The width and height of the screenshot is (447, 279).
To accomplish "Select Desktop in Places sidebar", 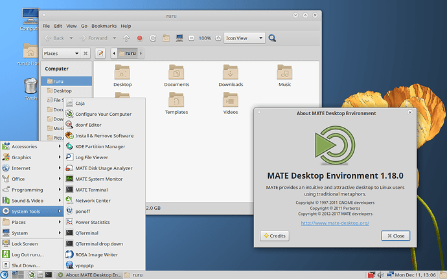I will coord(67,91).
